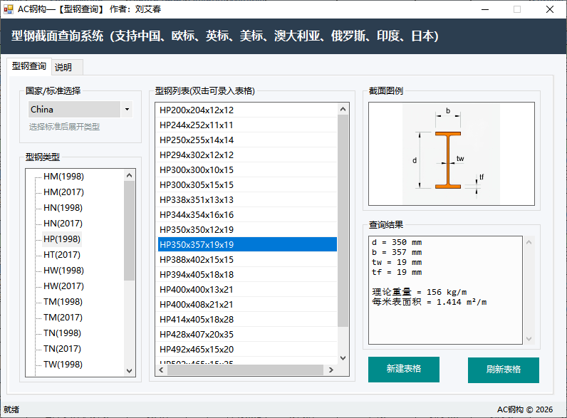Screen dimensions: 567x418
Task: Select HN(1998) in the type tree
Action: (x=63, y=207)
